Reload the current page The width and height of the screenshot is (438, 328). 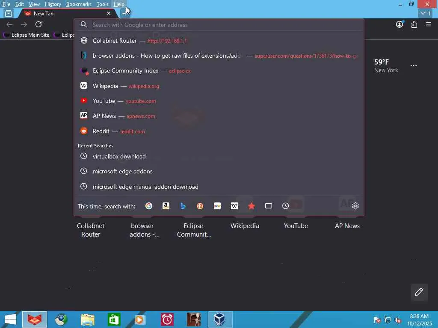(38, 24)
